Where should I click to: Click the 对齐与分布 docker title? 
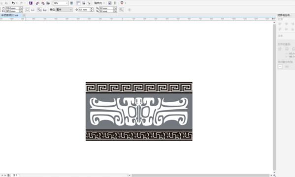point(285,15)
